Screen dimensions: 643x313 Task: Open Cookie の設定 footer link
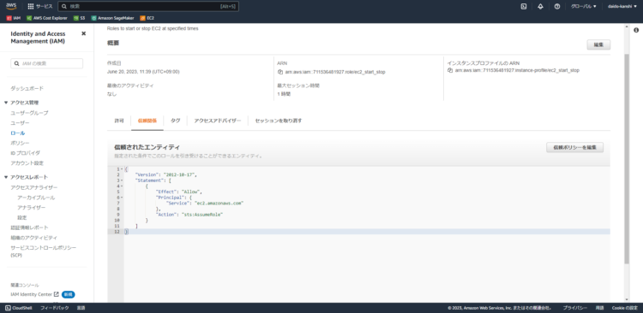click(625, 308)
